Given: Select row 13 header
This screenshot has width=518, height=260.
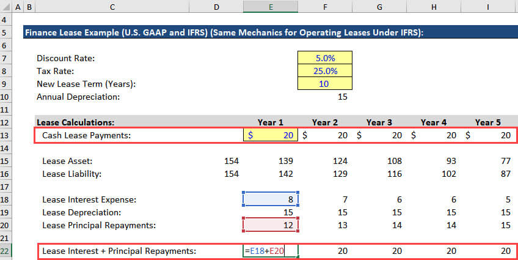Looking at the screenshot, I should coord(5,135).
